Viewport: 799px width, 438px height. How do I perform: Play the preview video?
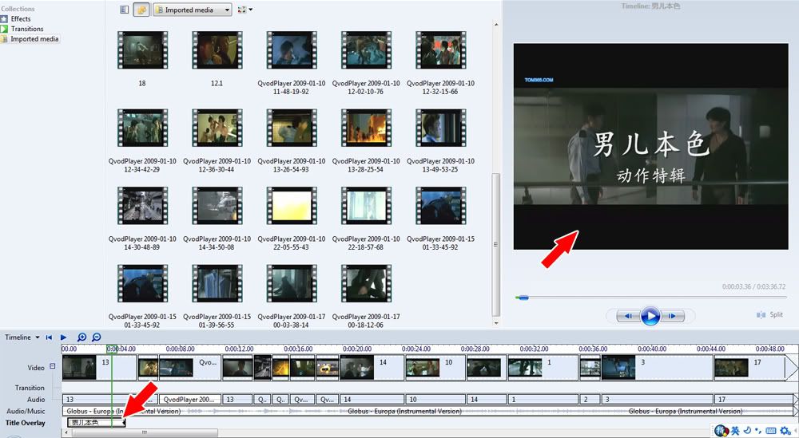coord(650,316)
